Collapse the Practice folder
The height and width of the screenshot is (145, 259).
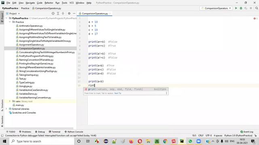[10, 22]
